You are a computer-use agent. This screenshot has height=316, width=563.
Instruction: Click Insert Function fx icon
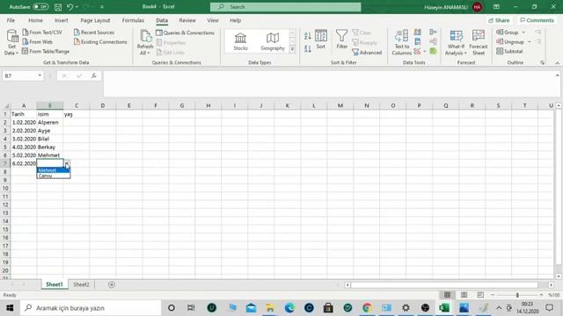tap(94, 75)
